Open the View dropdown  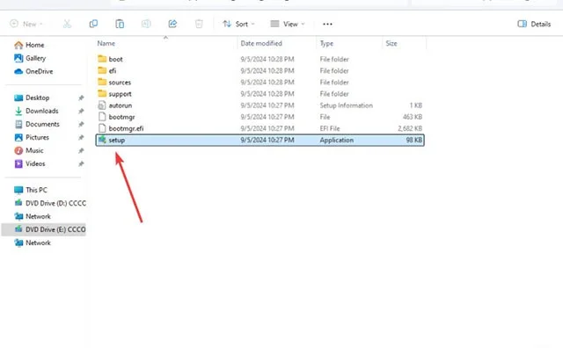pyautogui.click(x=288, y=24)
